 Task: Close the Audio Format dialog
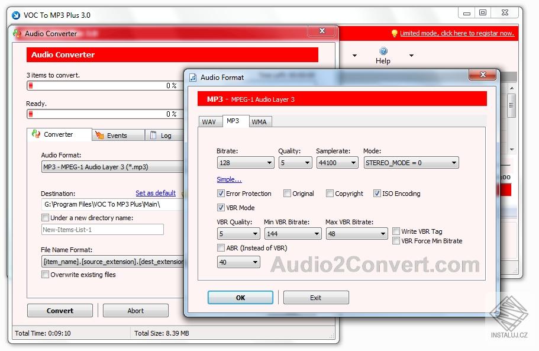click(483, 75)
